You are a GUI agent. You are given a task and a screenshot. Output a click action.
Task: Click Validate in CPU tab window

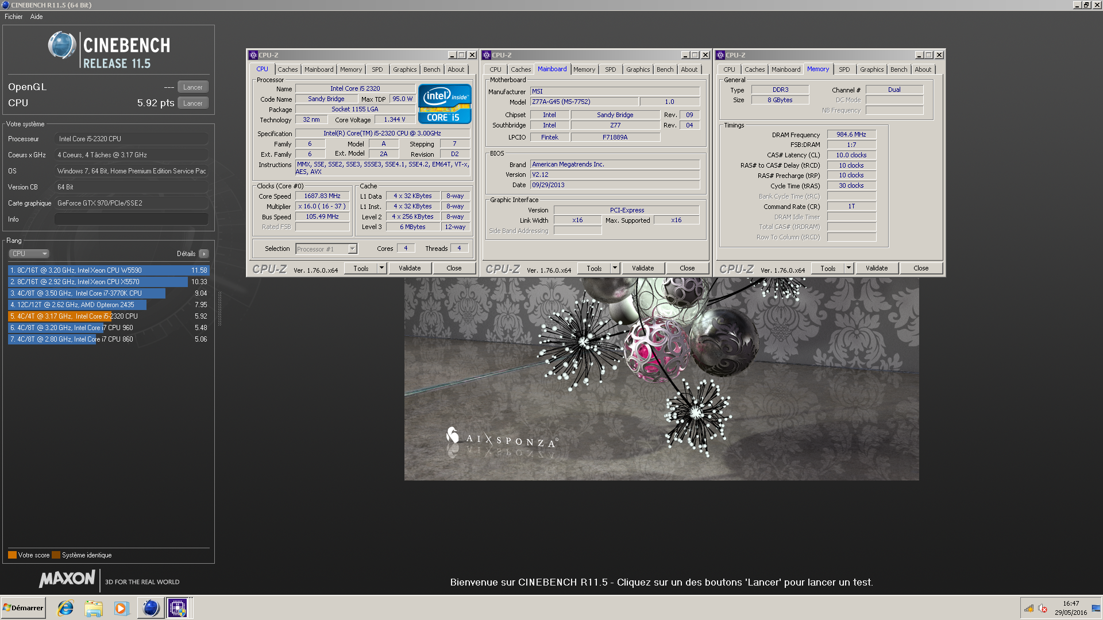[410, 269]
